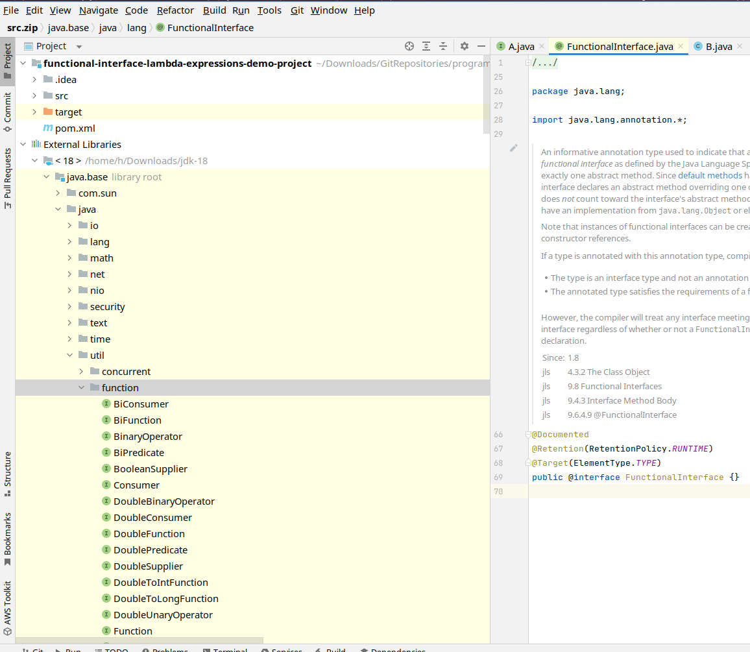Viewport: 750px width, 652px height.
Task: Expand the src folder
Action: 34,96
